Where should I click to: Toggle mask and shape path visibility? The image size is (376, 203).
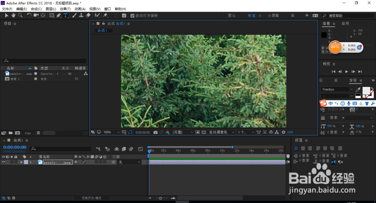[x=130, y=132]
